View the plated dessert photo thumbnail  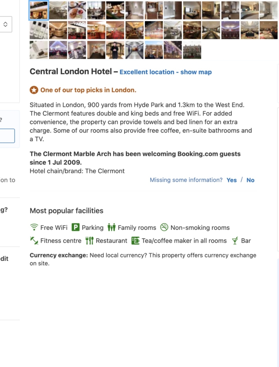[77, 11]
